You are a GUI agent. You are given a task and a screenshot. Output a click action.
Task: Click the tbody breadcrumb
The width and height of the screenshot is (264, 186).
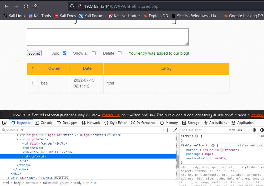[77, 183]
